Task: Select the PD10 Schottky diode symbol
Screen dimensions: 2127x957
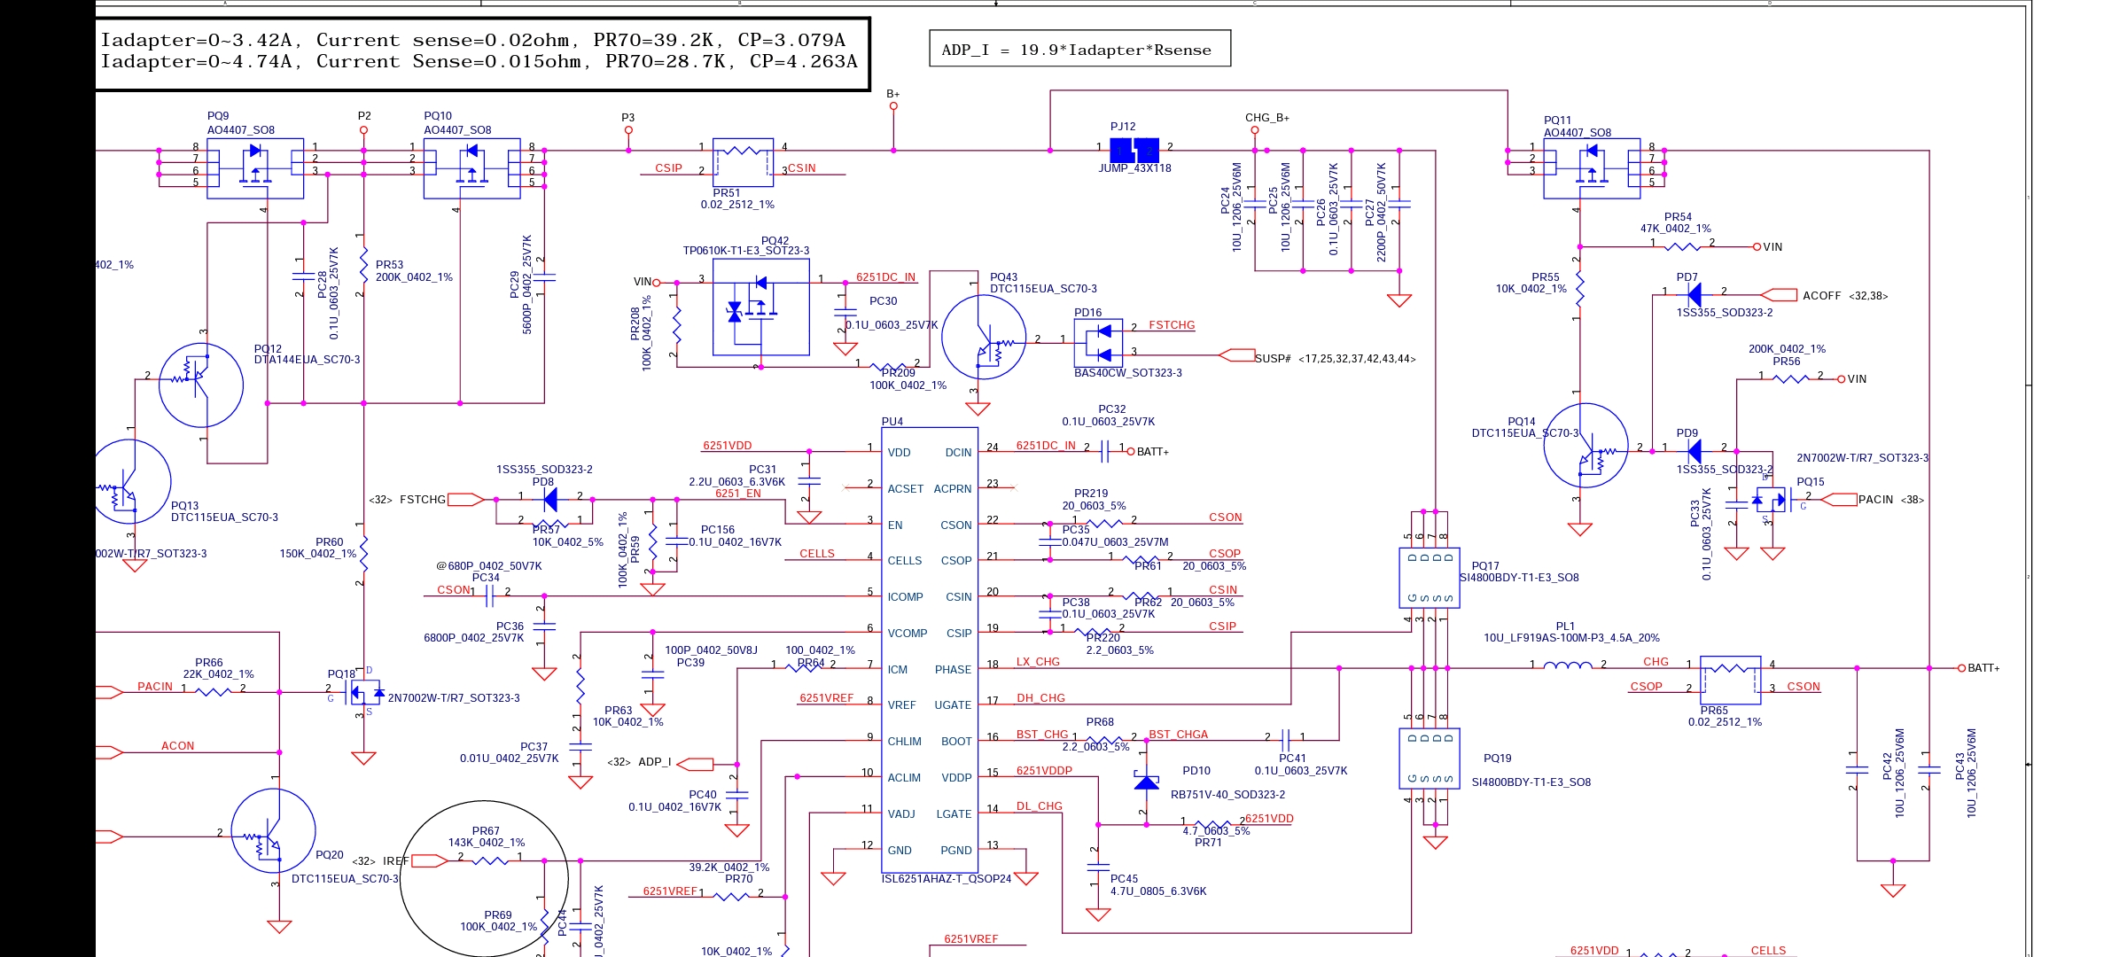Action: click(x=1146, y=782)
